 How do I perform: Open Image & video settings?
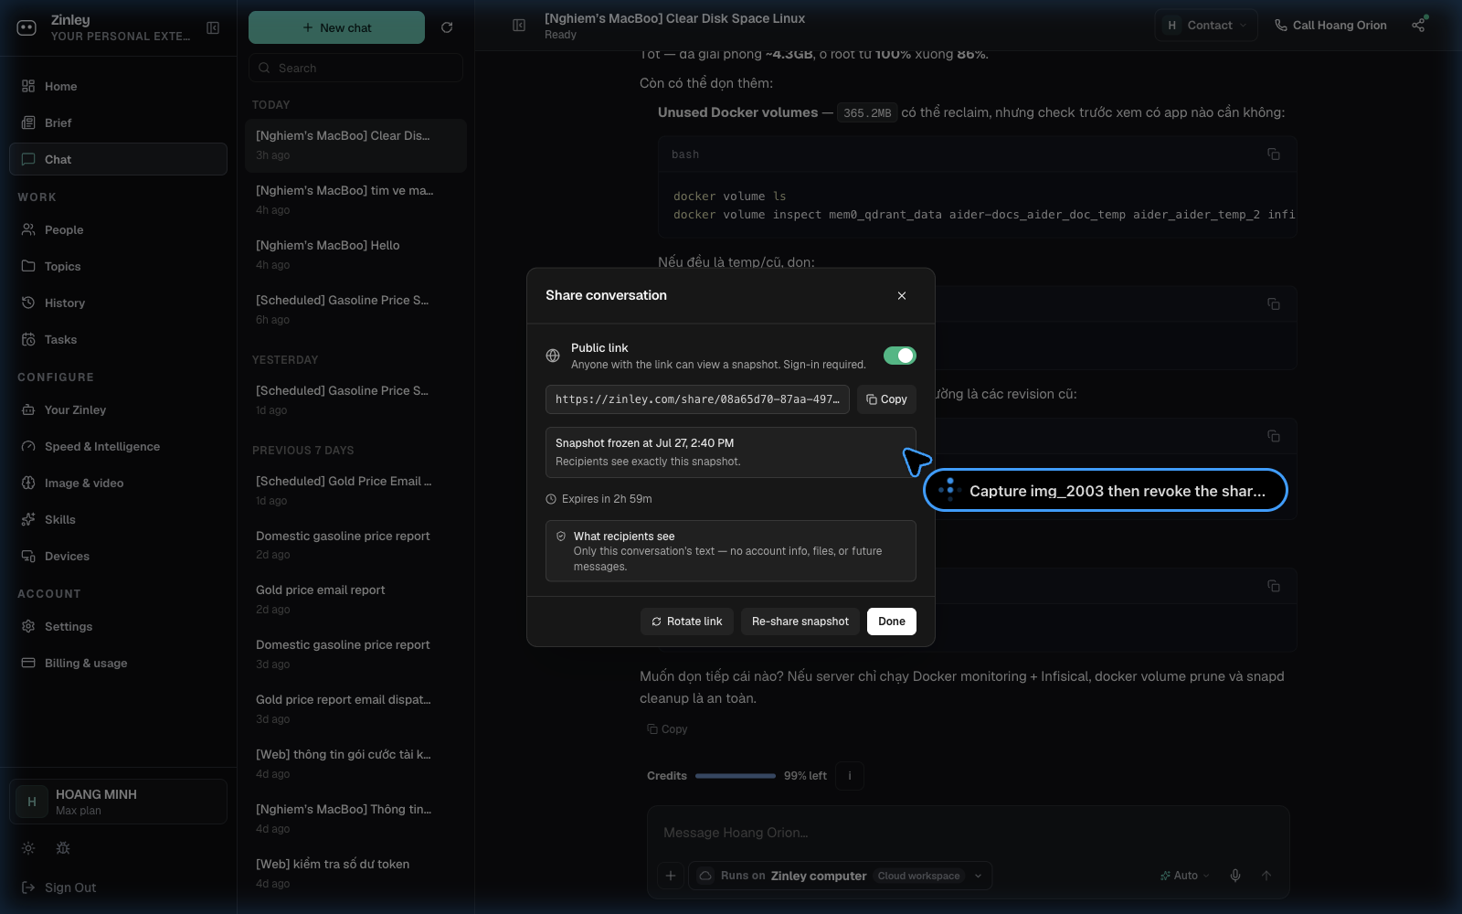(118, 483)
